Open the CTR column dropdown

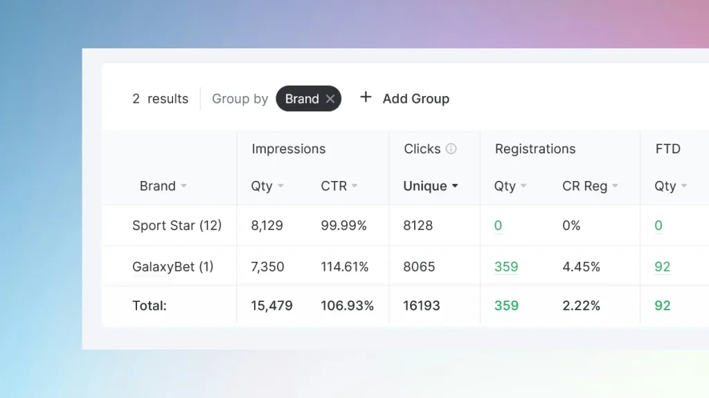tap(356, 186)
